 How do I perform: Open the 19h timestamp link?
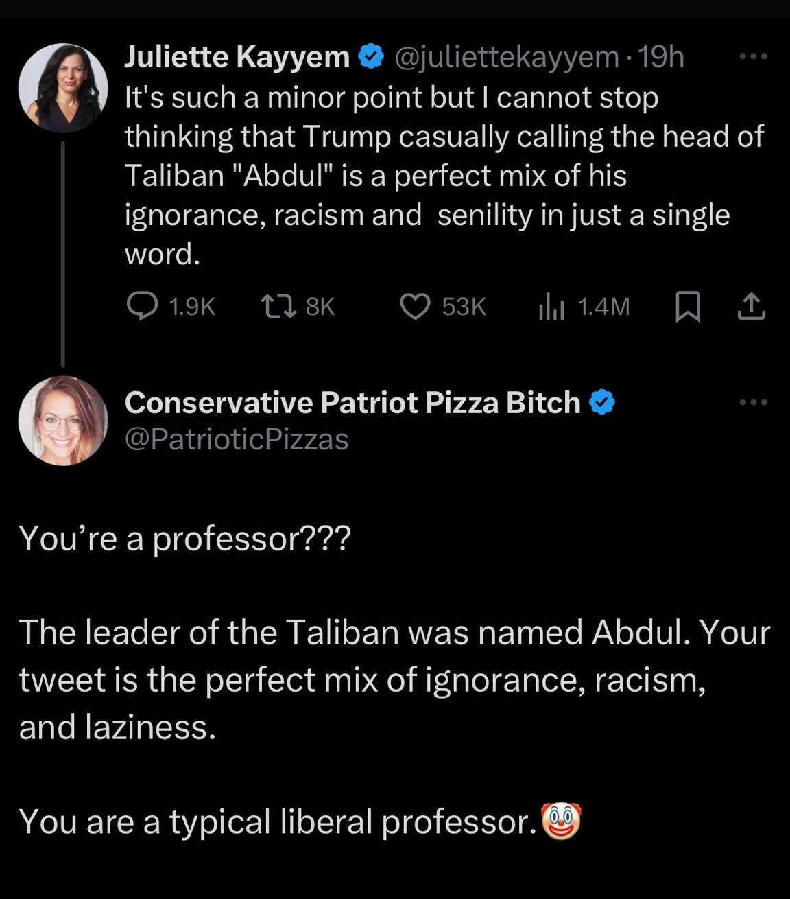click(x=662, y=57)
